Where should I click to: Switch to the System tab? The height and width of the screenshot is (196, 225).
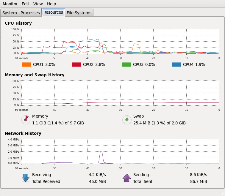click(x=10, y=13)
